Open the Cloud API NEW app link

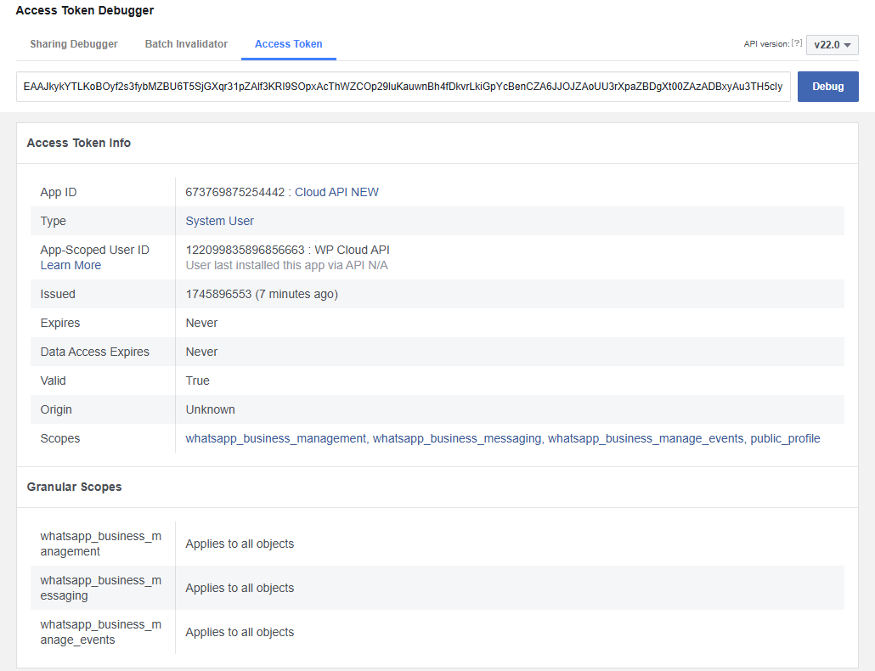(336, 192)
